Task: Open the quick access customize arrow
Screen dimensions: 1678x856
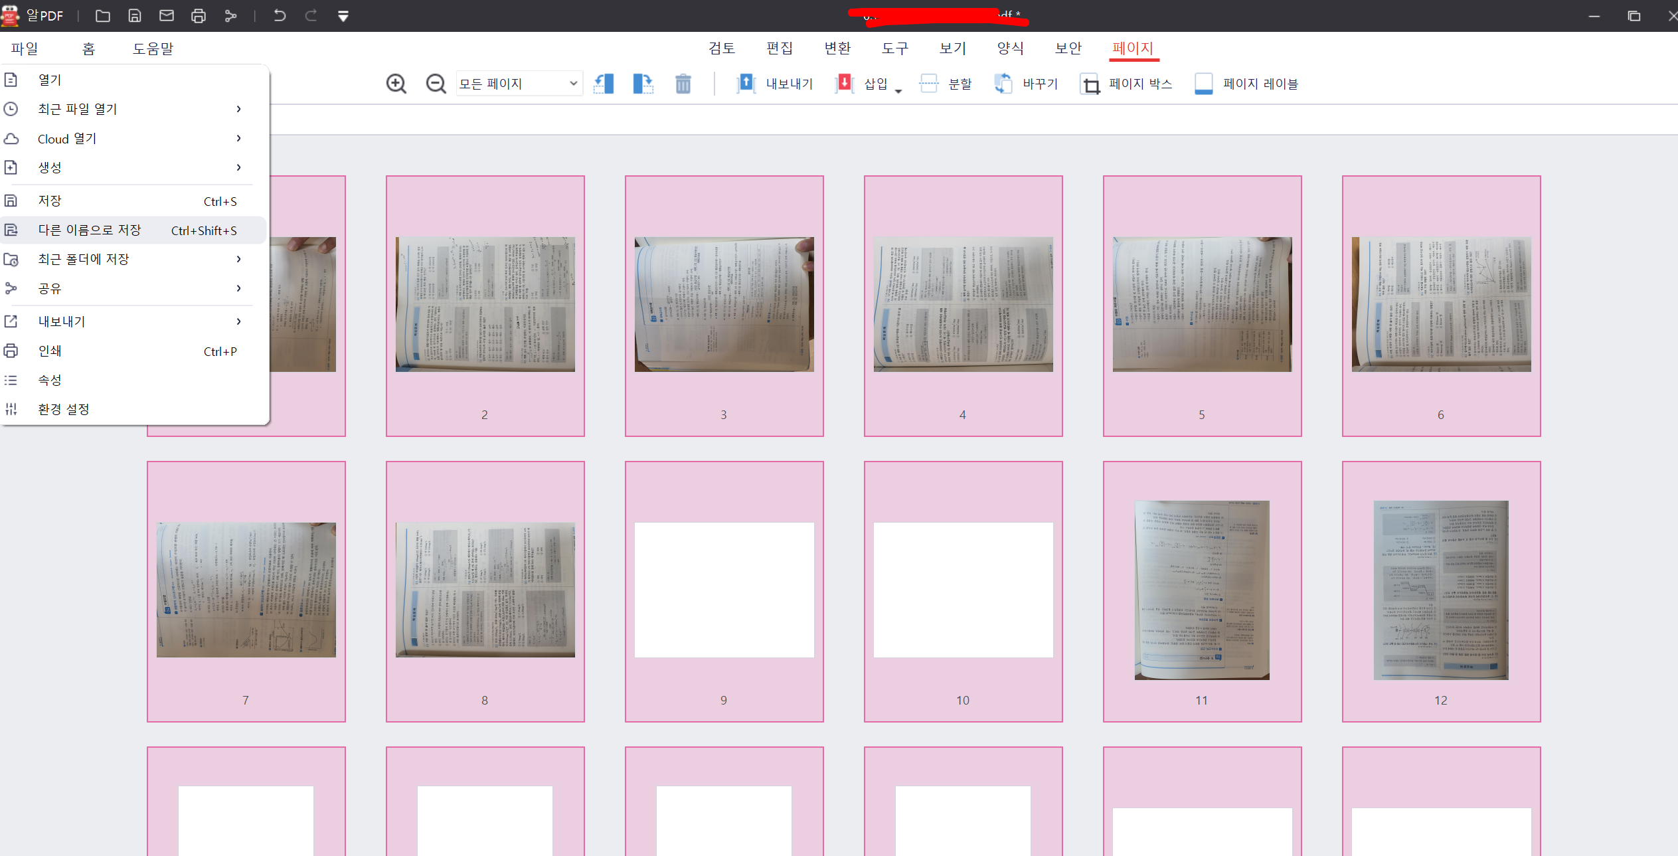Action: [343, 17]
